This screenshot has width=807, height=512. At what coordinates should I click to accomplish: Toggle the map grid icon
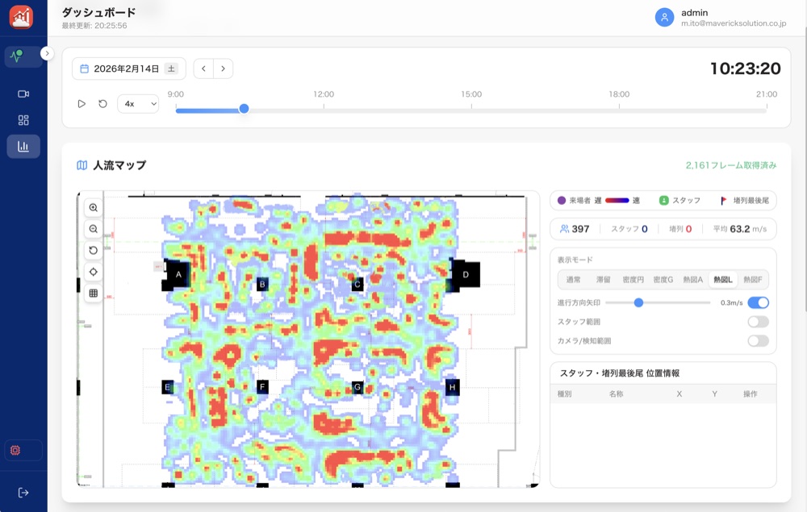point(94,293)
